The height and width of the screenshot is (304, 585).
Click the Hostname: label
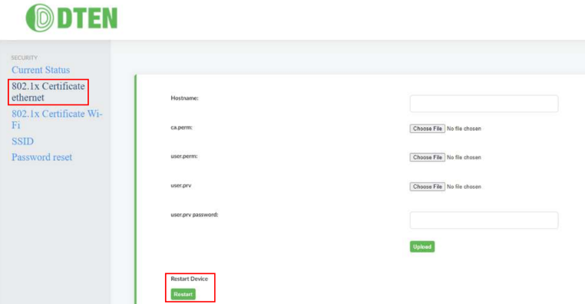185,98
